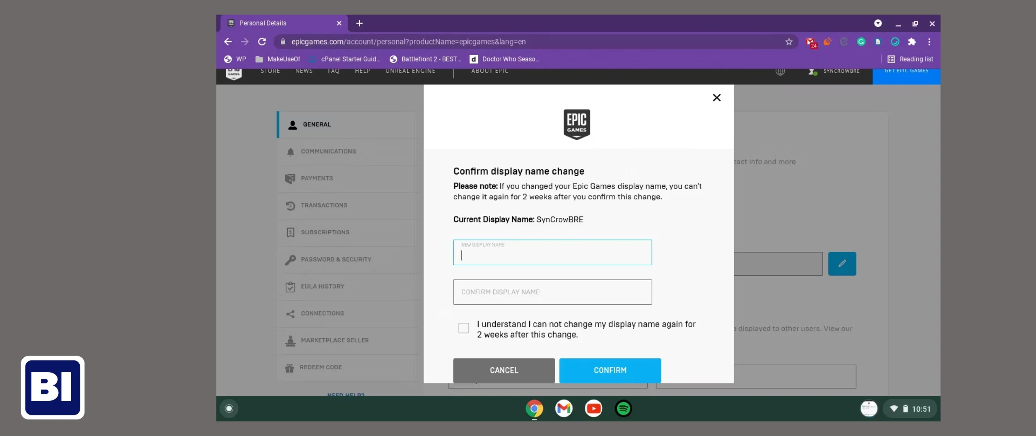Click the blue pencil edit button
This screenshot has height=436, width=1036.
click(x=842, y=263)
